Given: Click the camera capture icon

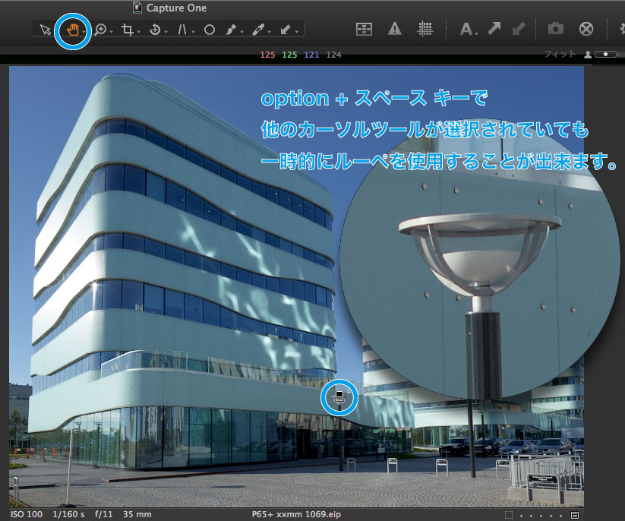Looking at the screenshot, I should click(x=554, y=29).
